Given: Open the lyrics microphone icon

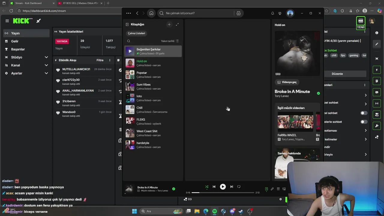Looking at the screenshot, I should coord(272,189).
